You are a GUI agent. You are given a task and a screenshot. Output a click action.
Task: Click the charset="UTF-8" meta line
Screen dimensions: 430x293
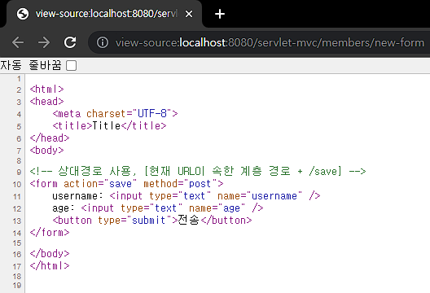coord(115,113)
